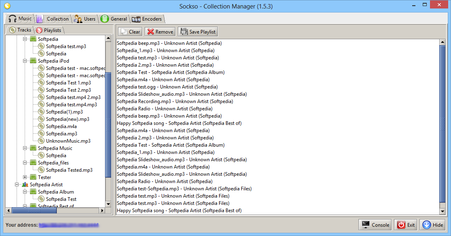The width and height of the screenshot is (451, 236).
Task: Click the Softpedia Album green icon
Action: (x=34, y=192)
